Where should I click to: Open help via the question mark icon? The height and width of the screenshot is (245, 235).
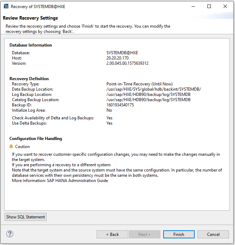click(x=10, y=234)
